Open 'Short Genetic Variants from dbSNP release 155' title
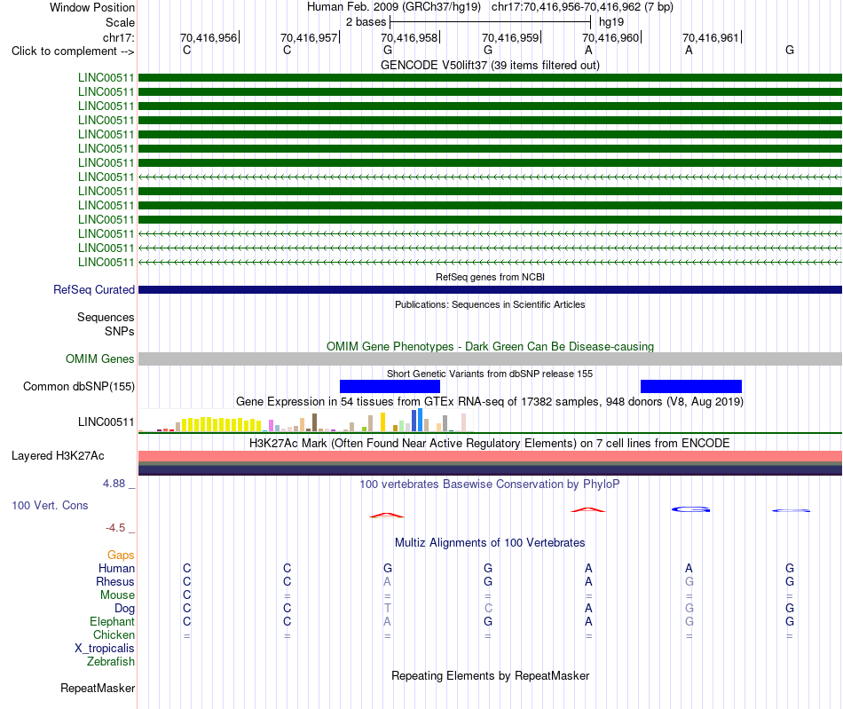Screen dimensions: 843x709 pos(490,374)
